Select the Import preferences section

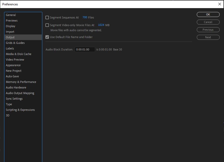(10, 32)
